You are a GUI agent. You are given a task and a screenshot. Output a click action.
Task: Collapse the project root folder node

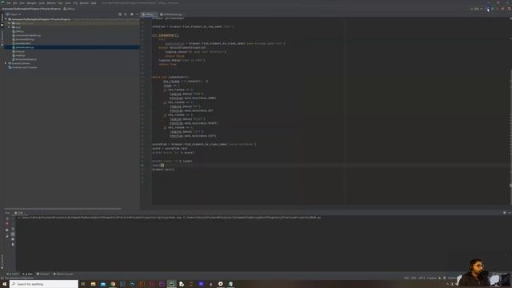point(6,19)
